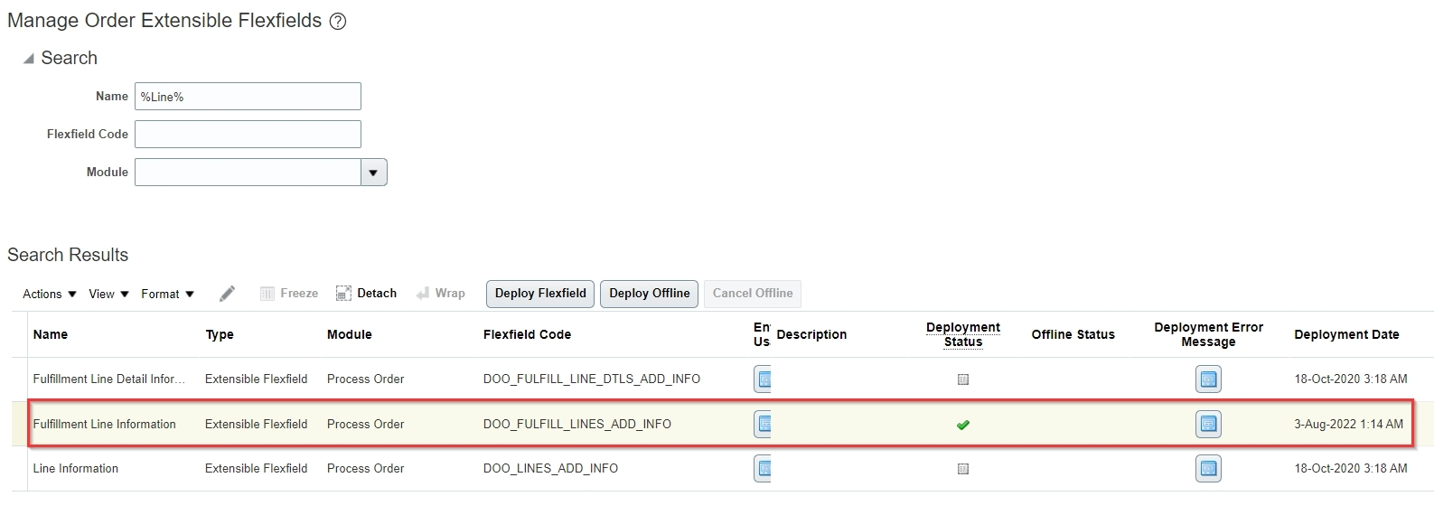Select the Fulfillment Line Information row name
The image size is (1434, 515).
click(105, 425)
